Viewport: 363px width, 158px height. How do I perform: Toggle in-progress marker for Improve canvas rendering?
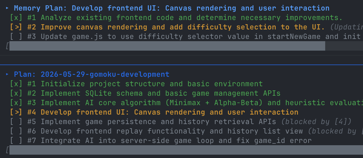click(16, 27)
